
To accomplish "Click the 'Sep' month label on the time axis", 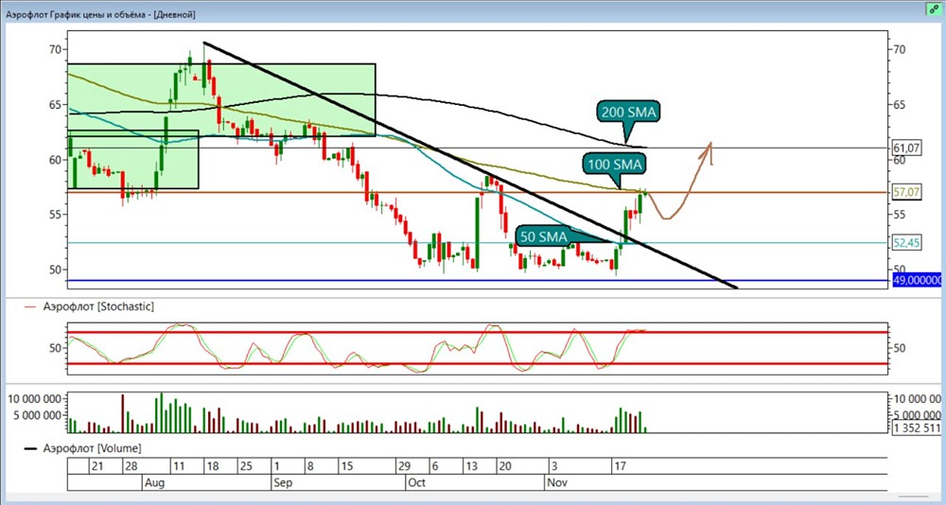I will (x=283, y=483).
